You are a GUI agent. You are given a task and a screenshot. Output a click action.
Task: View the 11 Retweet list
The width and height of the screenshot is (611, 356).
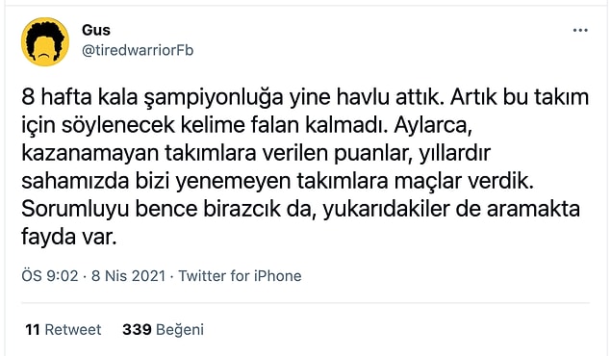pos(64,329)
